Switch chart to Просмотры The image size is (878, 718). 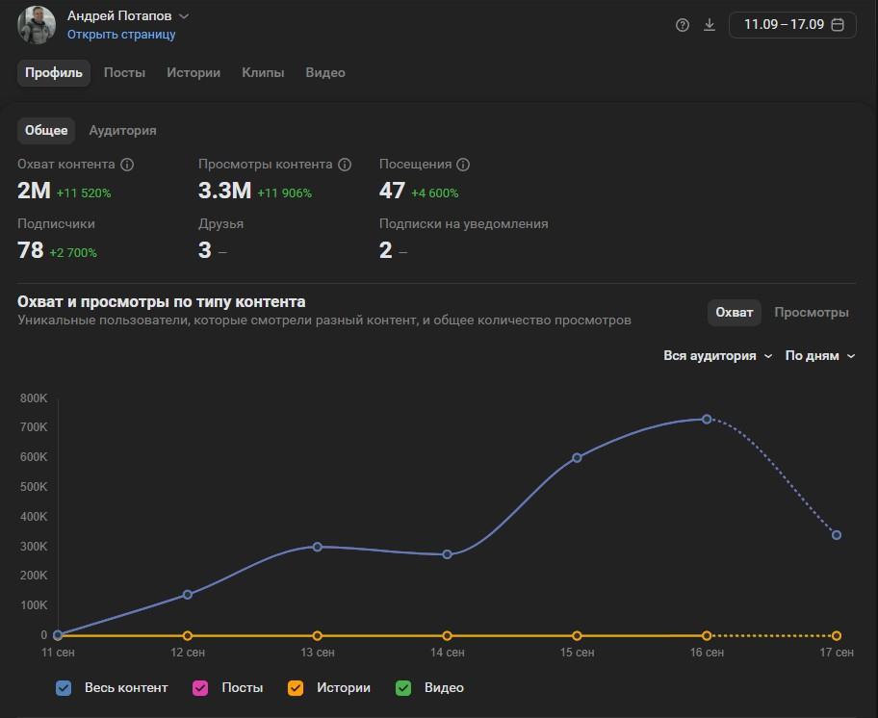coord(812,312)
